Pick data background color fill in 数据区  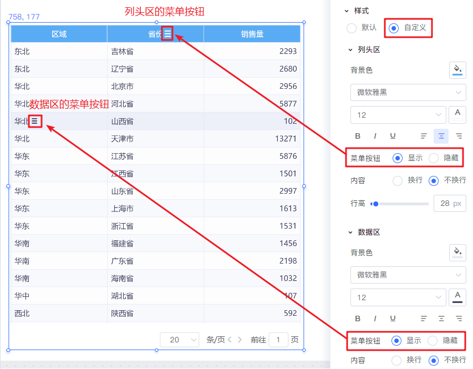coord(457,252)
